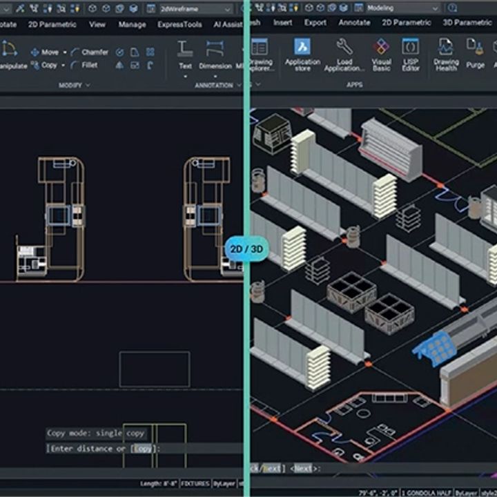497x497 pixels.
Task: Click the Dimension tool icon
Action: point(215,49)
